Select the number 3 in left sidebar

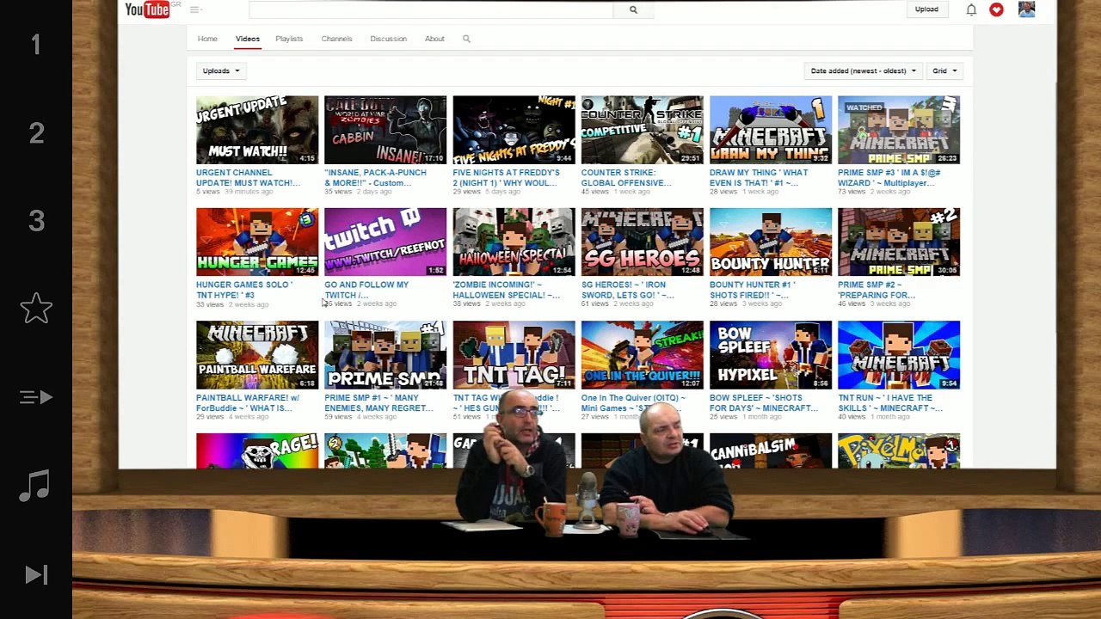pyautogui.click(x=36, y=221)
